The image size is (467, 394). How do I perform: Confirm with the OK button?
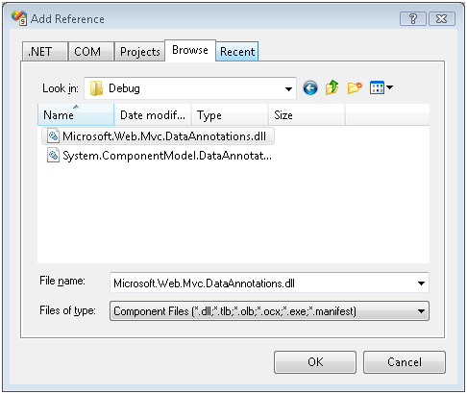pos(315,362)
